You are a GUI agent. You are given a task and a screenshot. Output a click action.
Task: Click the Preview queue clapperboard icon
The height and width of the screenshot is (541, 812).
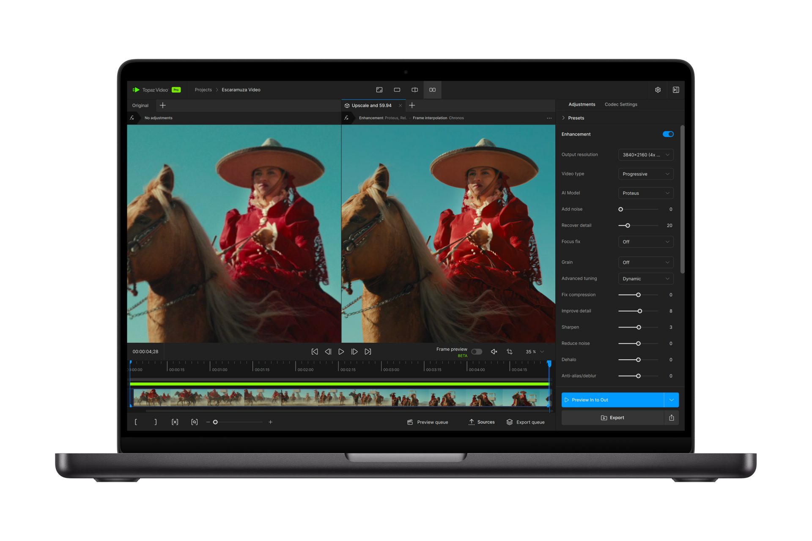[x=409, y=422]
